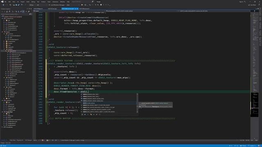The image size is (262, 147).
Task: Select D3D12Core.cpp in Solution Explorer tree
Action: click(16, 55)
